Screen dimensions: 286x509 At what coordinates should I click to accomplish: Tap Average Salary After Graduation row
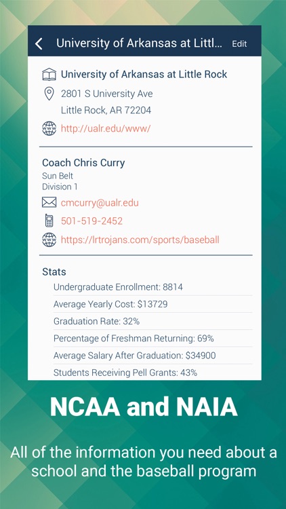(x=152, y=356)
